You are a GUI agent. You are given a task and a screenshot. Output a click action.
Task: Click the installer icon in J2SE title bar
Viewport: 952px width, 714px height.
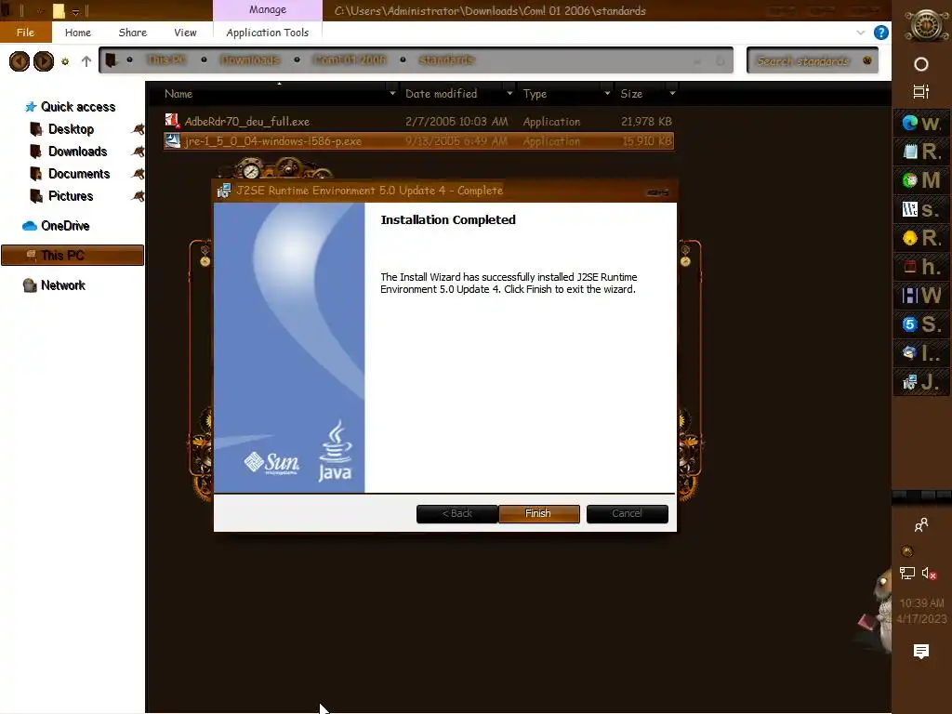tap(224, 191)
